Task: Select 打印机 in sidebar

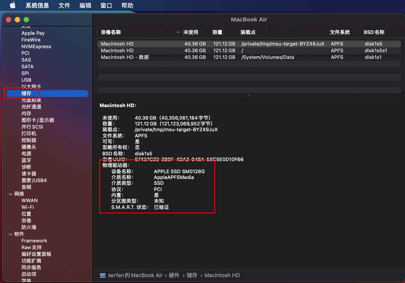Action: pos(29,134)
